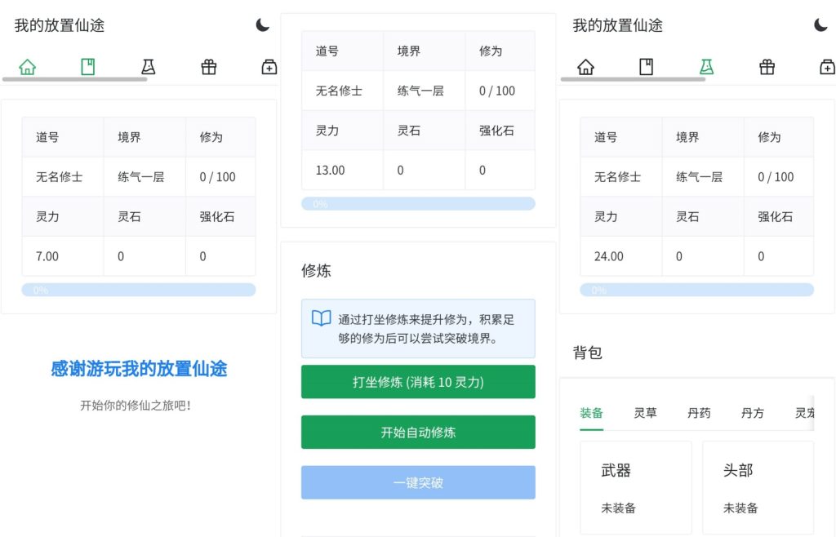Click the gift icon on the right panel
Screen dimensions: 836x537
click(767, 67)
